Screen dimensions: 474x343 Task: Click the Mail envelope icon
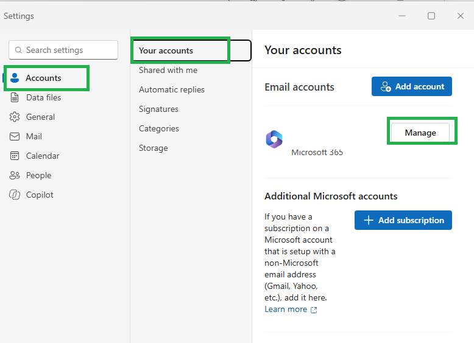pos(15,136)
